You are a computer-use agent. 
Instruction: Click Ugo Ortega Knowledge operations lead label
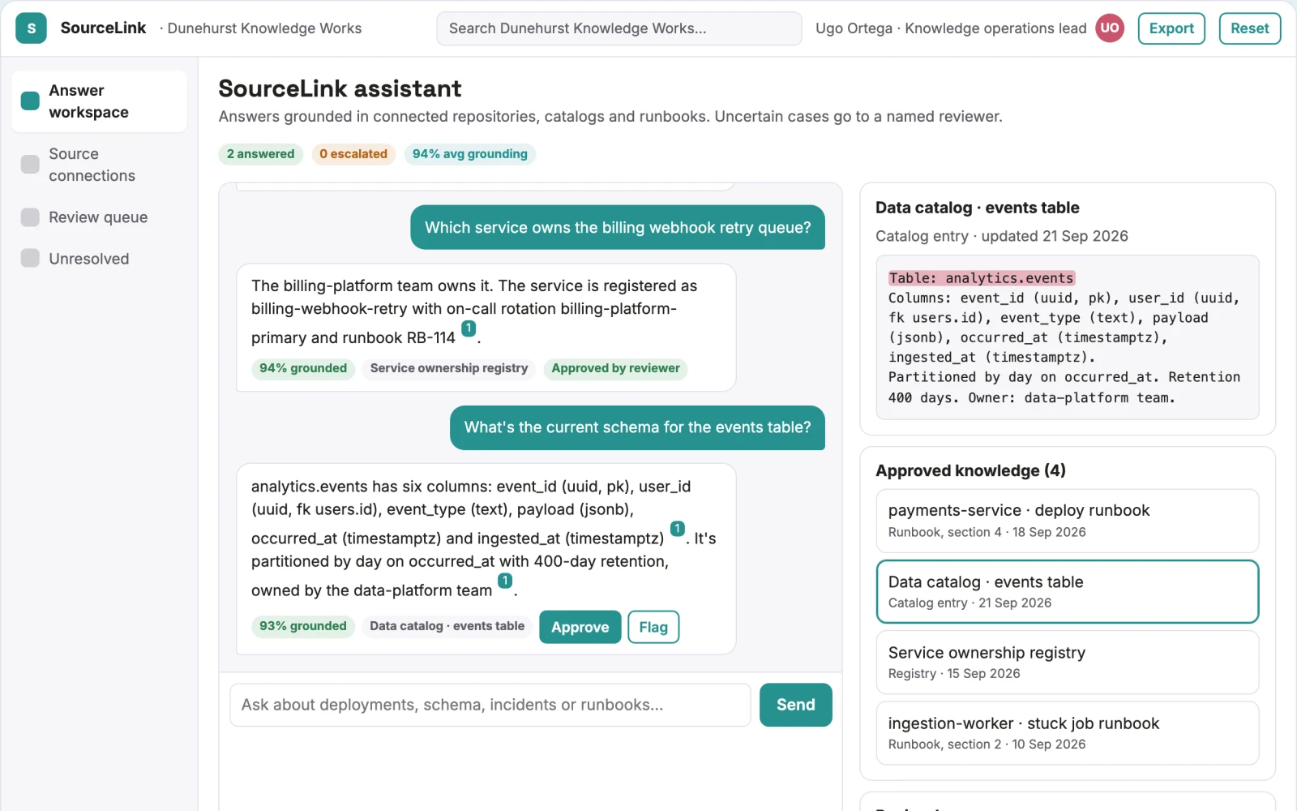(951, 28)
